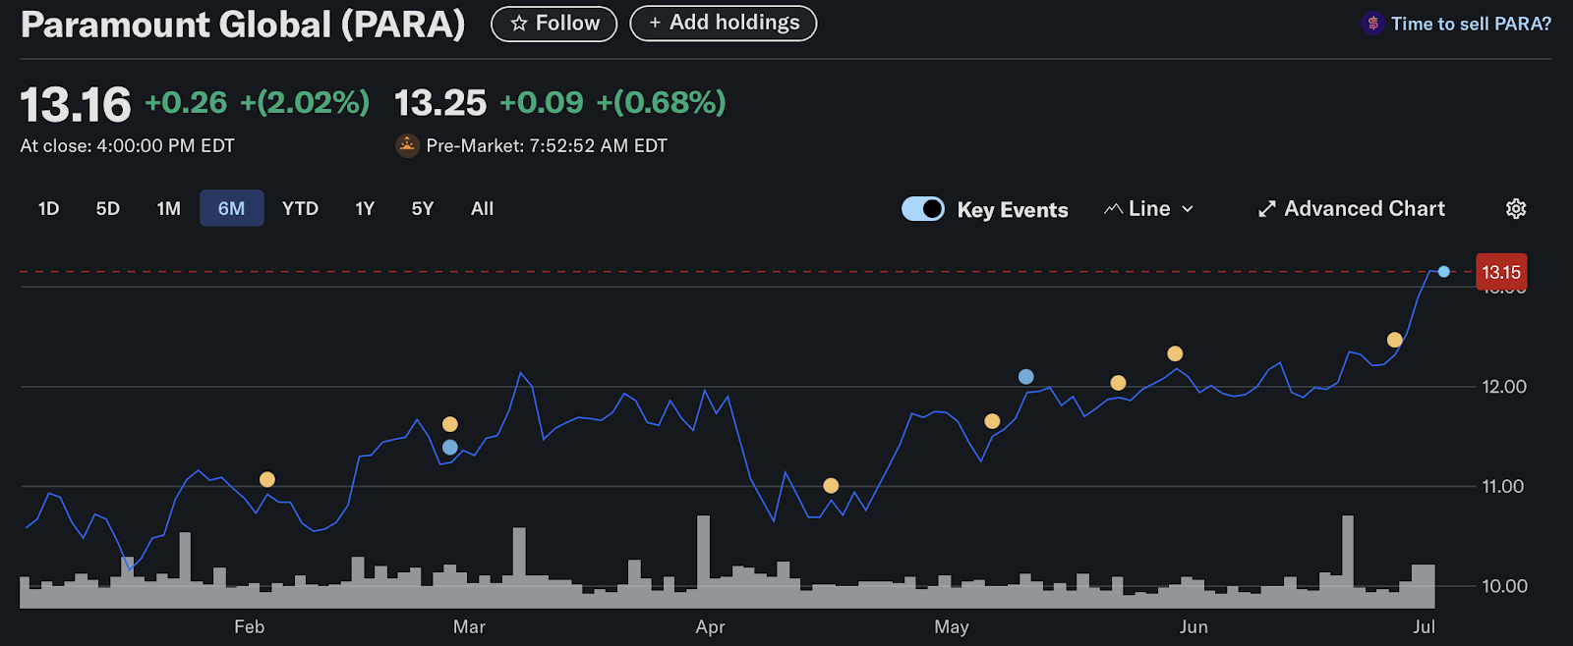The image size is (1573, 646).
Task: Click the 12.00 price axis label
Action: (x=1504, y=387)
